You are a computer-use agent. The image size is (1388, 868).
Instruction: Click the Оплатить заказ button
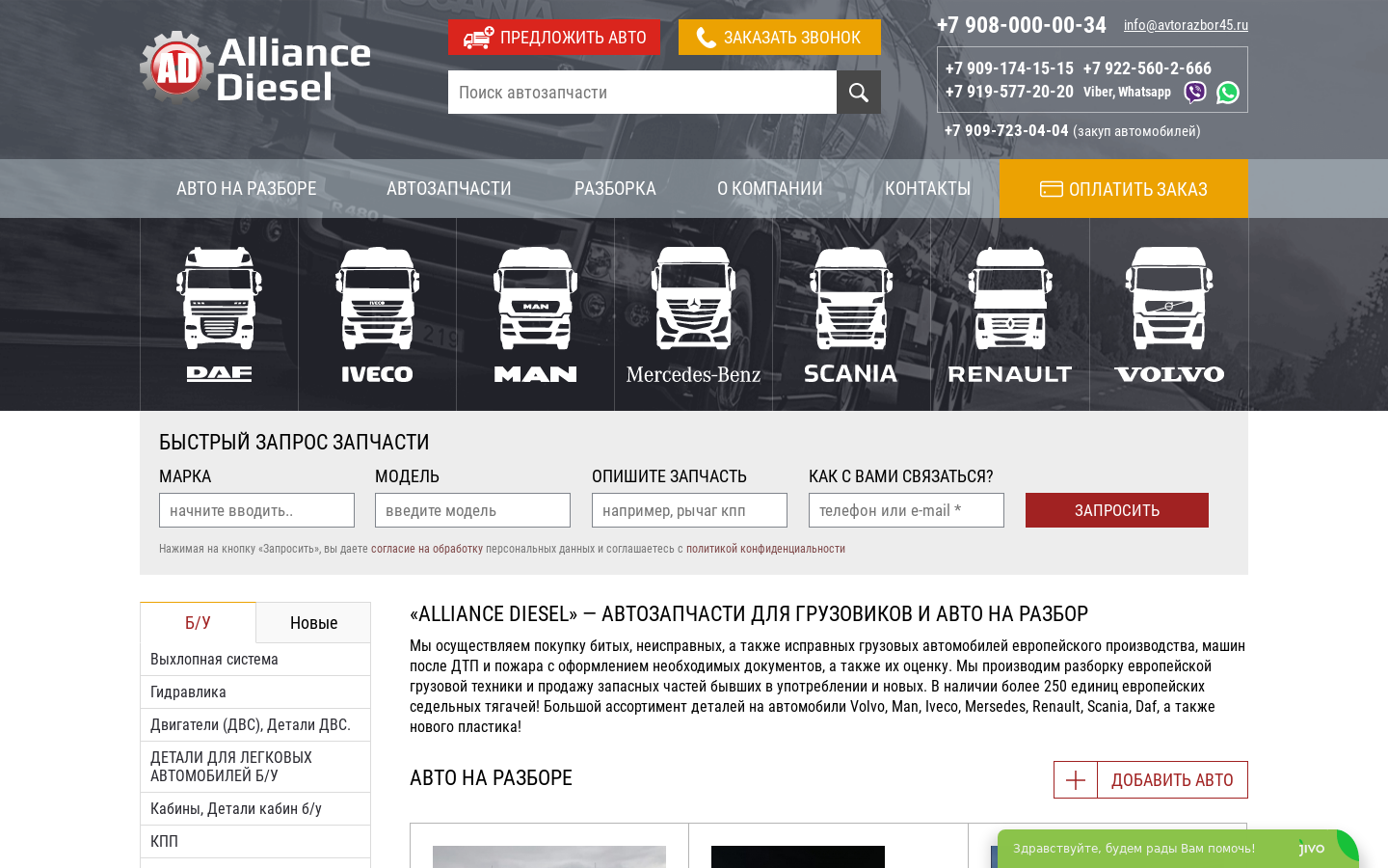1124,189
